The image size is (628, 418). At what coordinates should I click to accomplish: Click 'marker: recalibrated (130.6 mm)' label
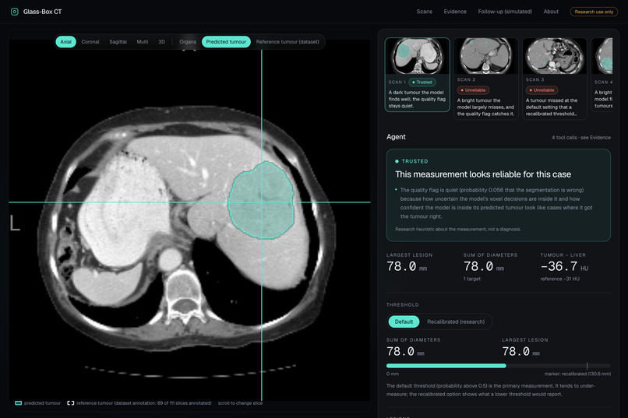click(577, 374)
